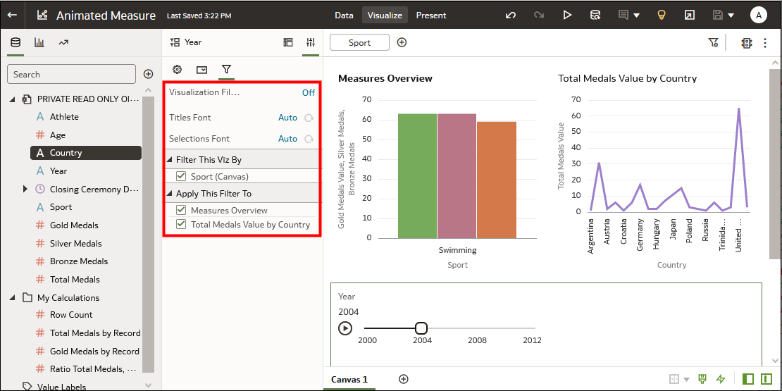The width and height of the screenshot is (782, 391).
Task: Collapse the Filter This Viz By section
Action: tap(170, 160)
